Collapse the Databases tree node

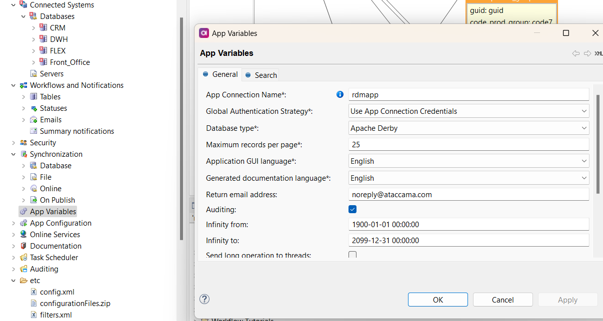point(23,16)
